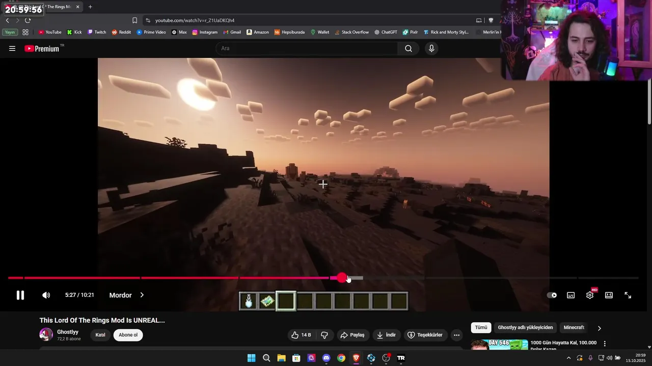Select the Minecraft filter chip

[574, 328]
